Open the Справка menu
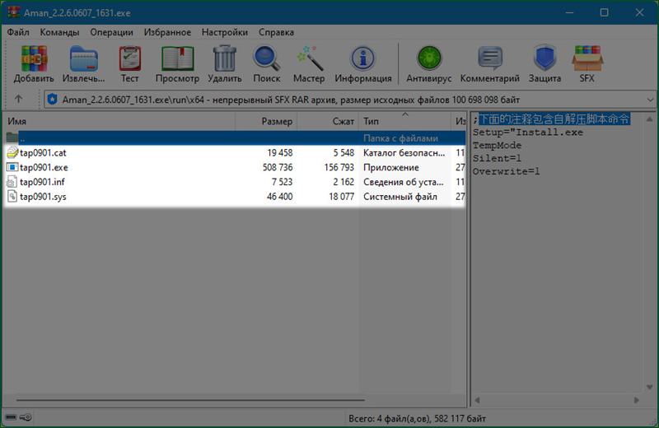 coord(276,32)
